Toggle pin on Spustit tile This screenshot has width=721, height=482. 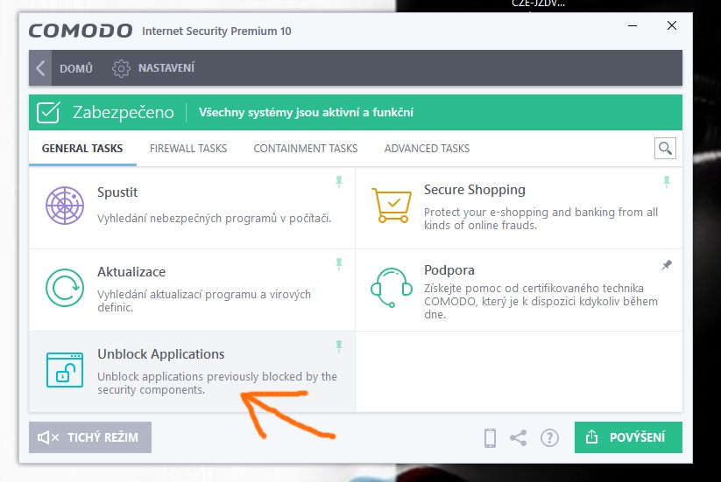click(339, 182)
